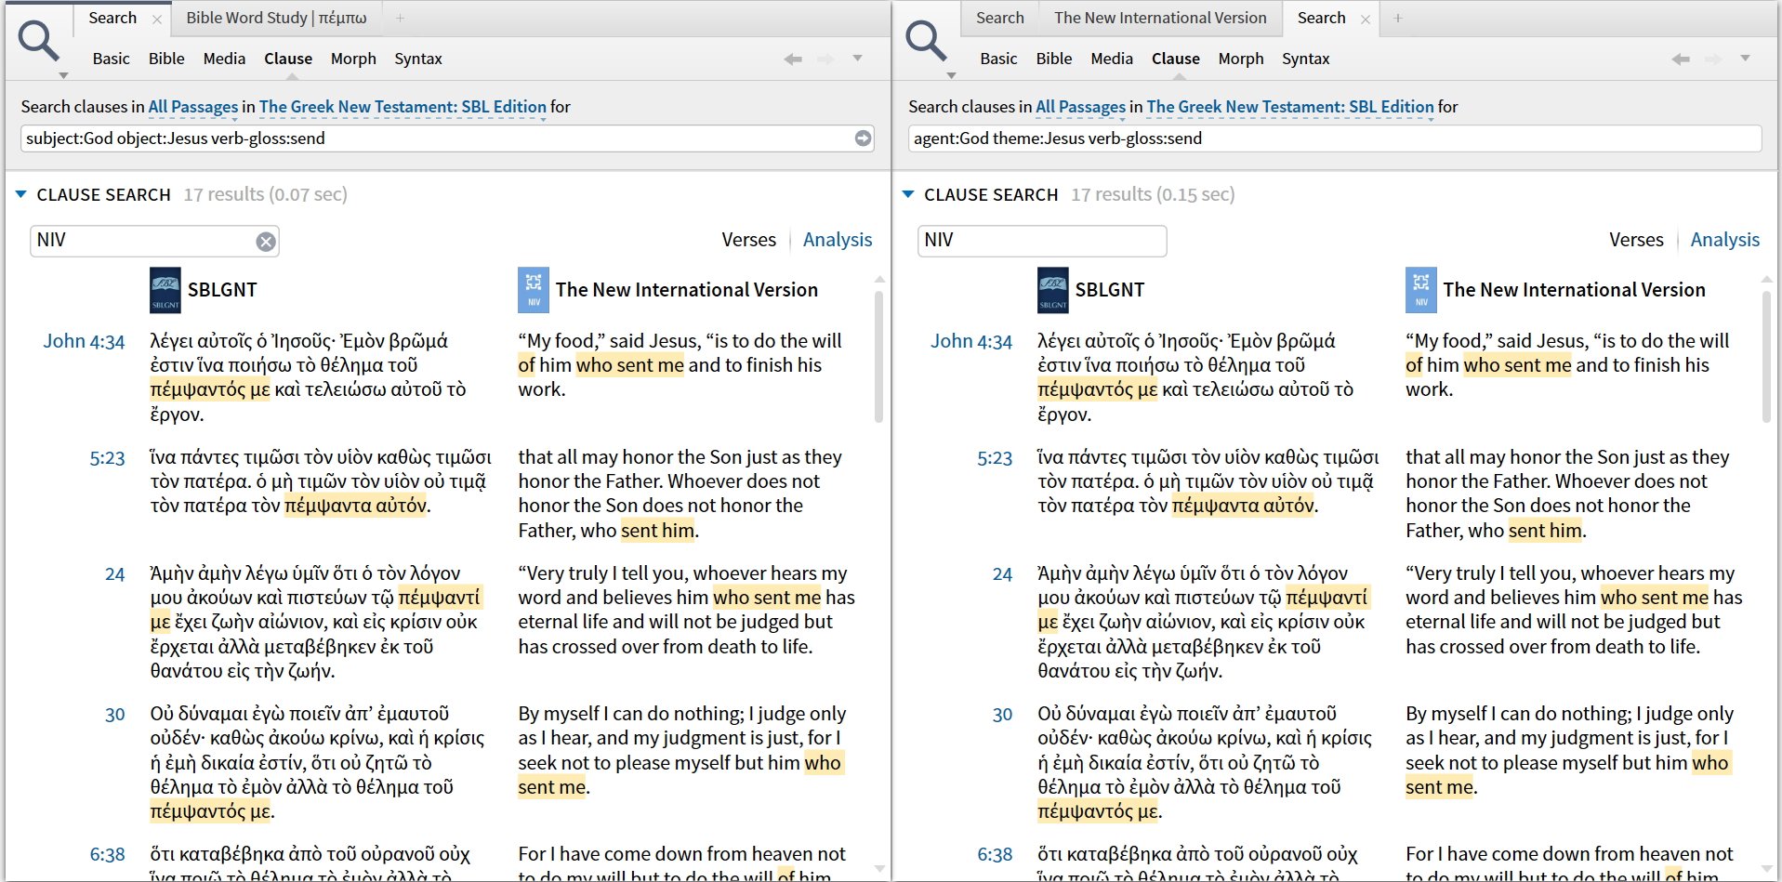Collapse right Clause Search results section
Image resolution: width=1782 pixels, height=882 pixels.
pos(908,194)
